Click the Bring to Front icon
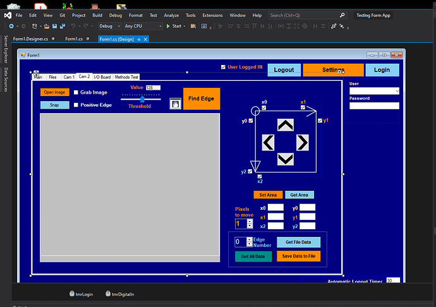The image size is (436, 307). [x=334, y=26]
